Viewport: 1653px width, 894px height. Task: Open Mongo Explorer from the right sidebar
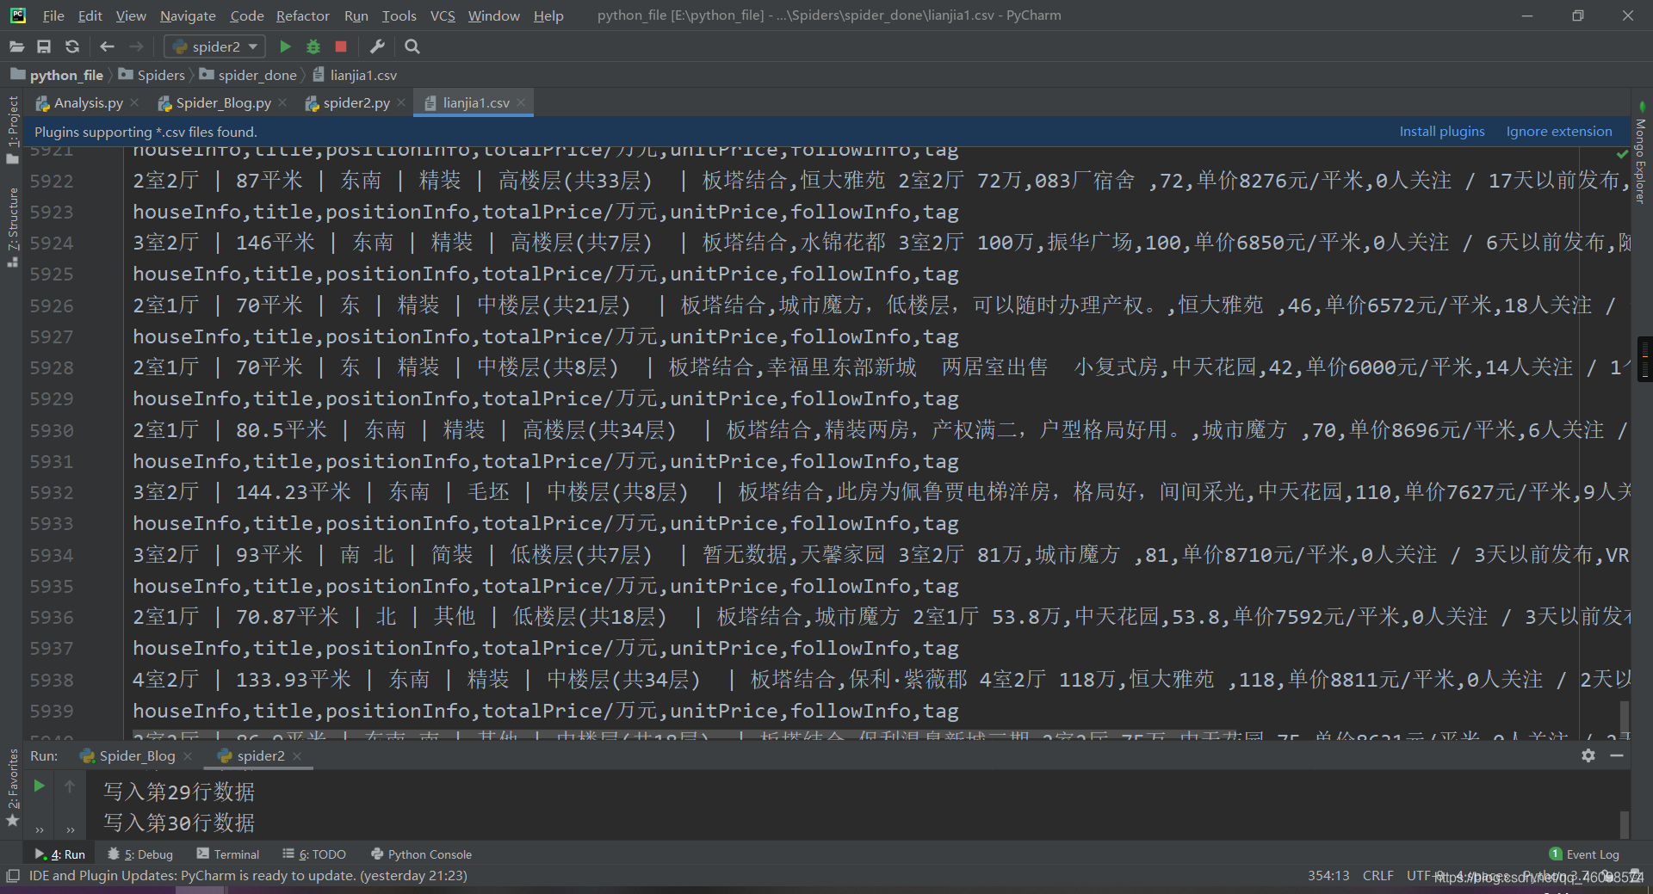(x=1641, y=159)
